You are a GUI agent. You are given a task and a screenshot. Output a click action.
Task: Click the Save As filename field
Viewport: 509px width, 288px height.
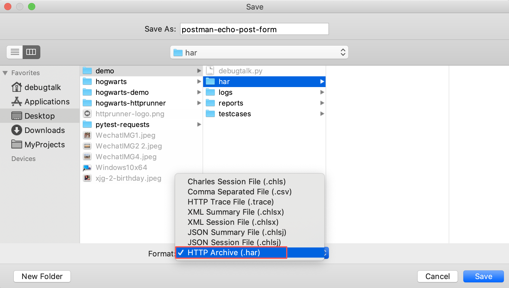[254, 29]
